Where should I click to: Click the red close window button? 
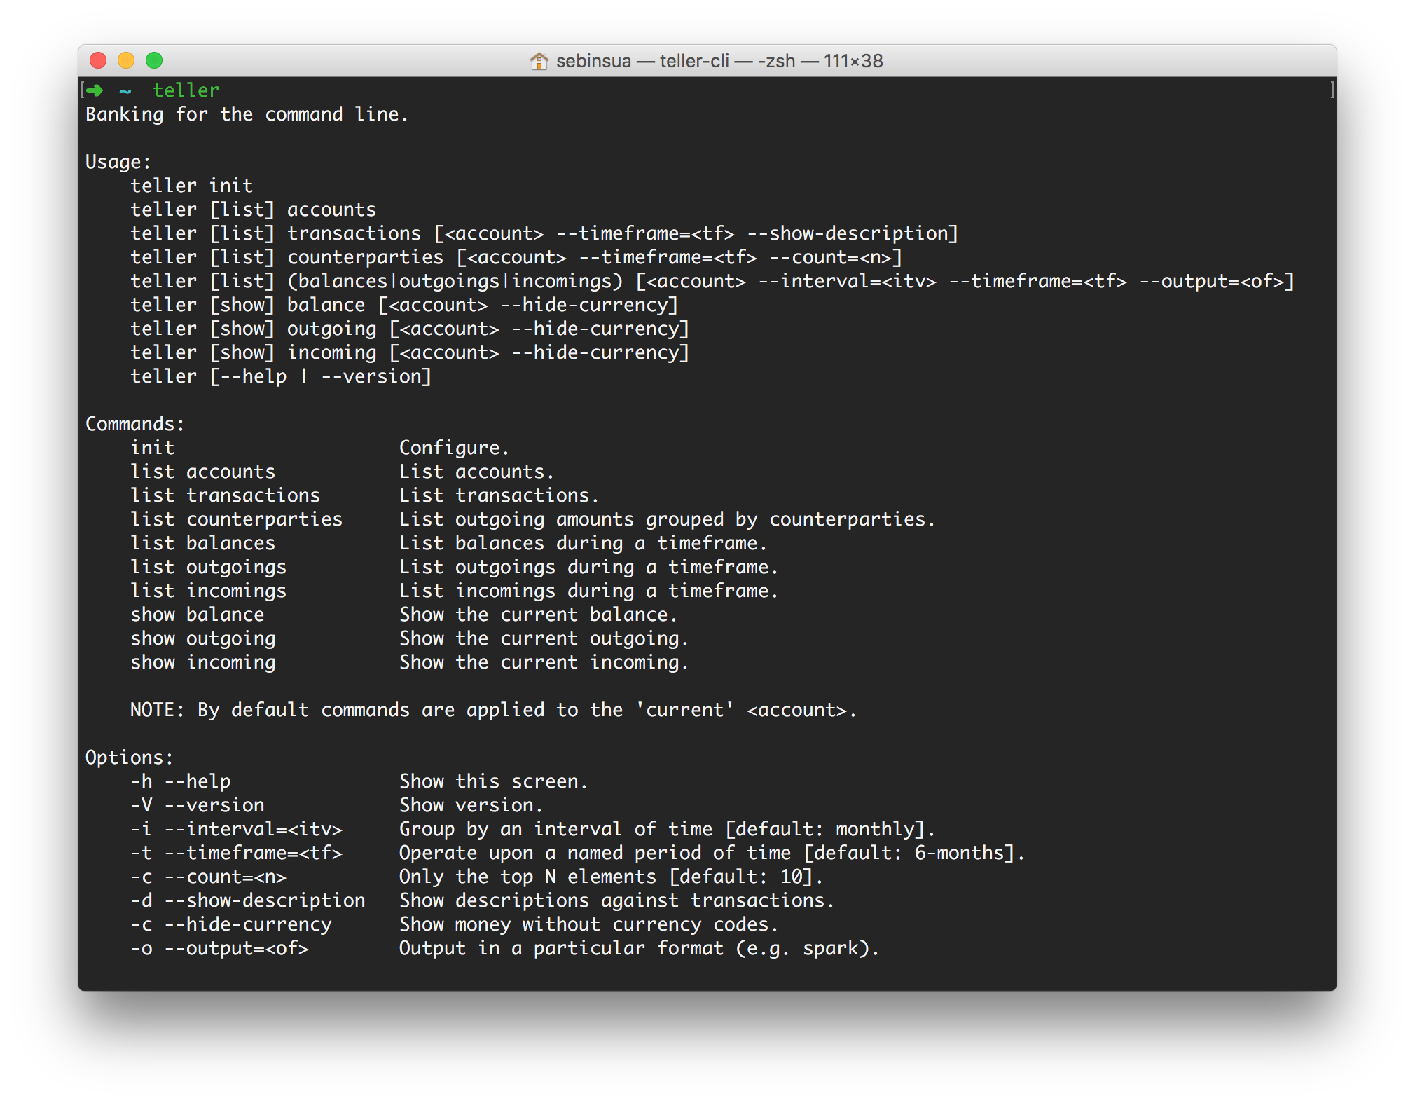(98, 61)
